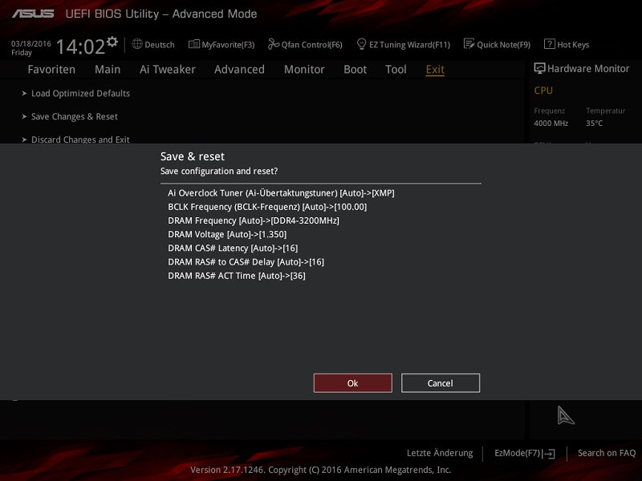Click the globe language icon
Screen dimensions: 642x481
137,44
